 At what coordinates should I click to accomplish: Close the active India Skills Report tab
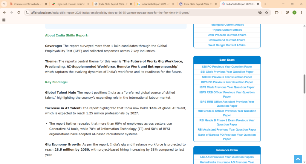pyautogui.click(x=258, y=4)
